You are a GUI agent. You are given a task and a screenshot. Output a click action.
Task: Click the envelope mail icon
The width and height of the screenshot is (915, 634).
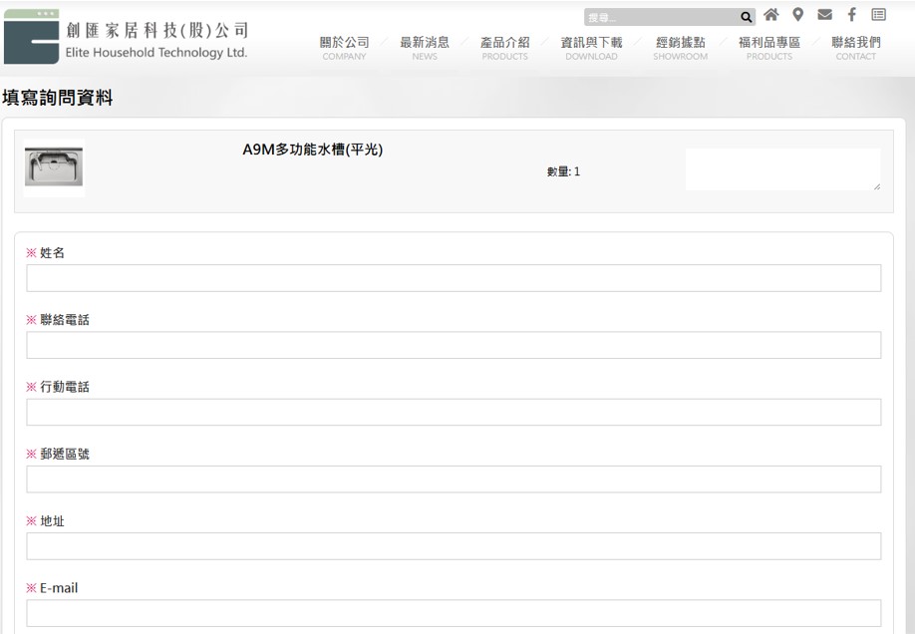coord(824,15)
